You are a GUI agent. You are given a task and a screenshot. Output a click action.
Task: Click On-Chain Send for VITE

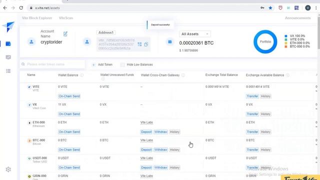pyautogui.click(x=69, y=96)
